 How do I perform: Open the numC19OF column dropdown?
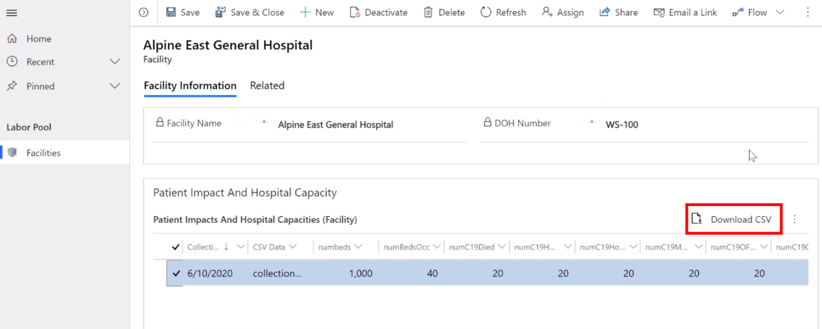[764, 247]
